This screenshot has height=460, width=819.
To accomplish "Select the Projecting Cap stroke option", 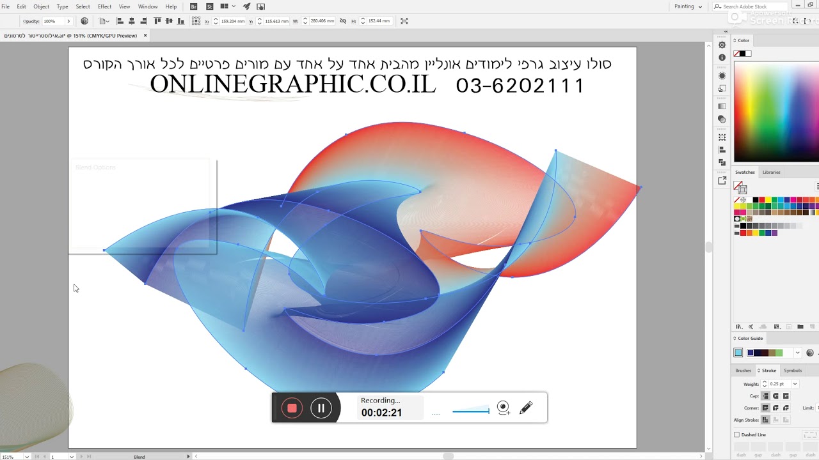I will coord(786,396).
